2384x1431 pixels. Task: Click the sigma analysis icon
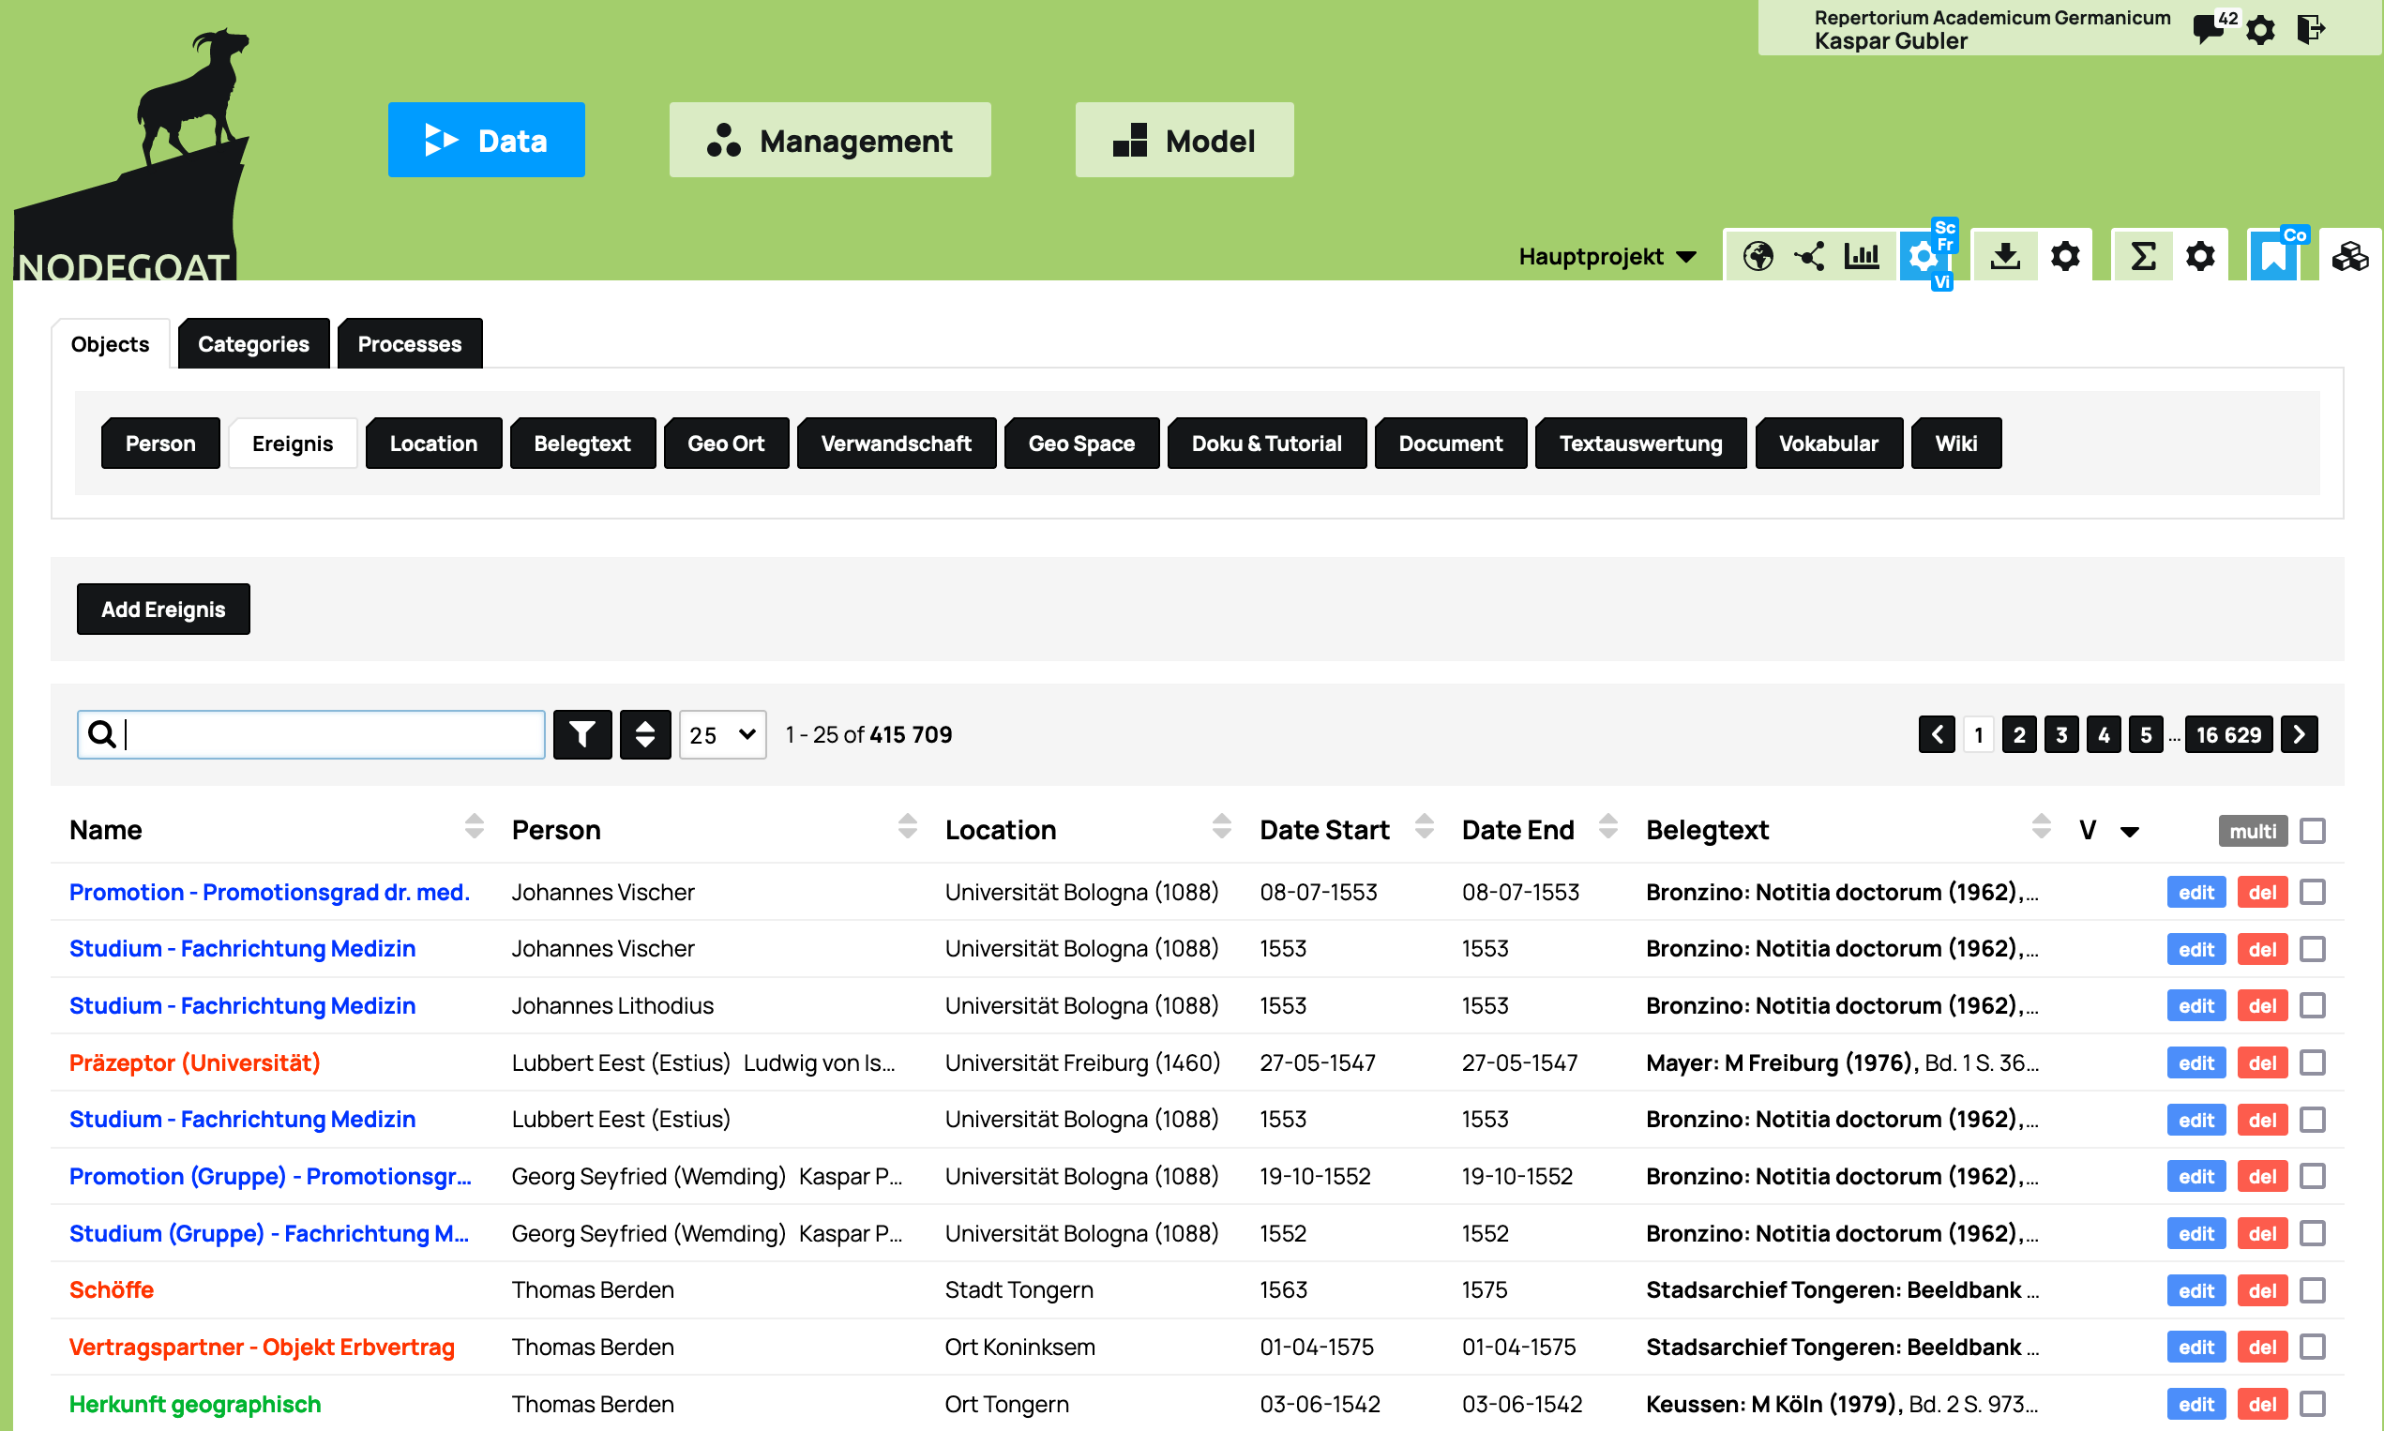[x=2143, y=257]
